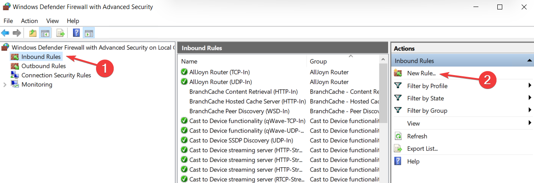Select Outbound Rules in the tree
This screenshot has width=534, height=183.
coord(43,66)
